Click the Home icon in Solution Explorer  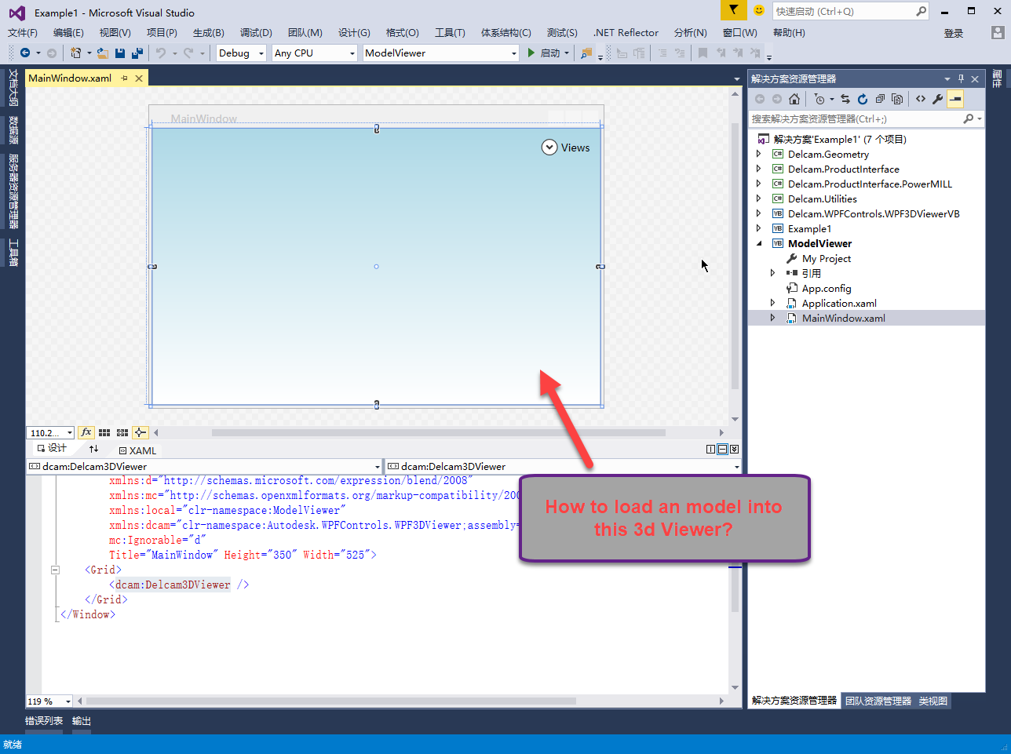pyautogui.click(x=794, y=99)
